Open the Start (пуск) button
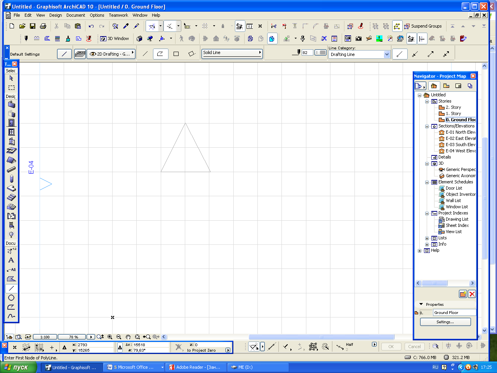This screenshot has height=373, width=497. pyautogui.click(x=18, y=367)
